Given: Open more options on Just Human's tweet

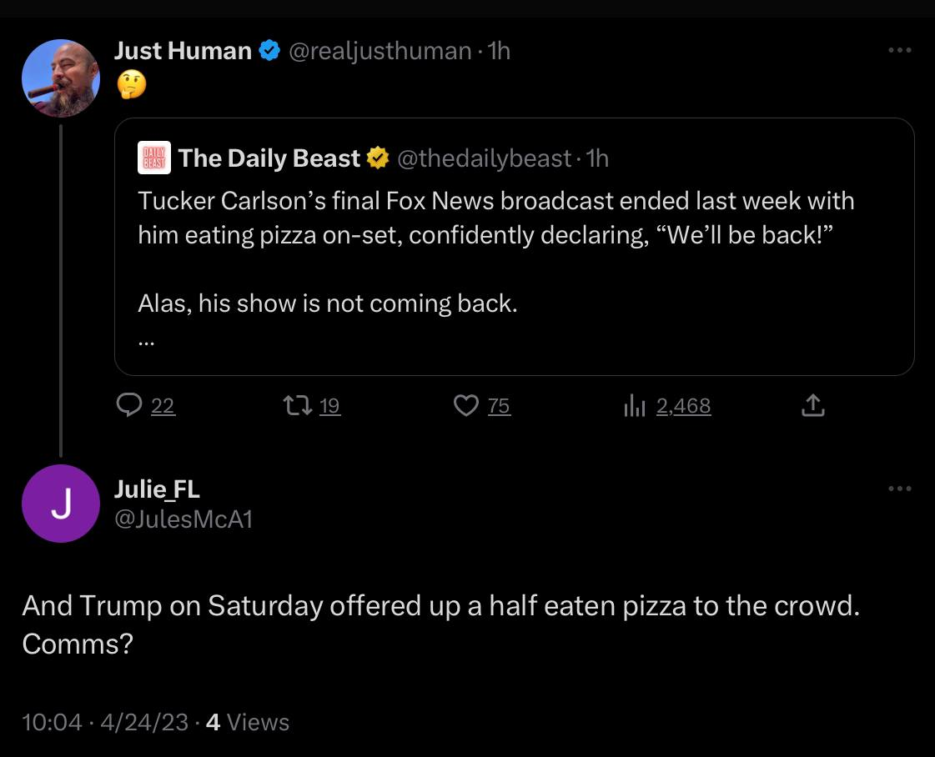Looking at the screenshot, I should click(899, 51).
